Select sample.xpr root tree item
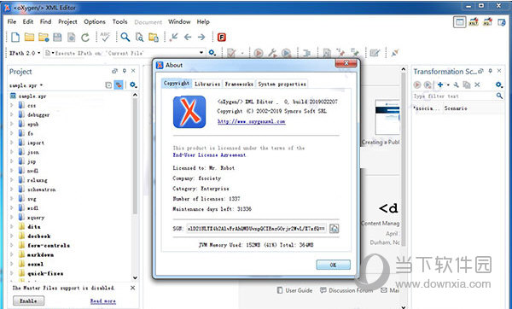 click(x=28, y=96)
